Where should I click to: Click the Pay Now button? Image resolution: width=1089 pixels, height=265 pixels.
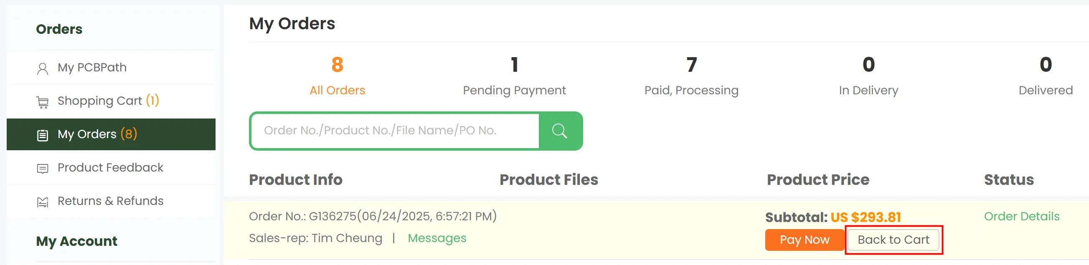tap(804, 240)
